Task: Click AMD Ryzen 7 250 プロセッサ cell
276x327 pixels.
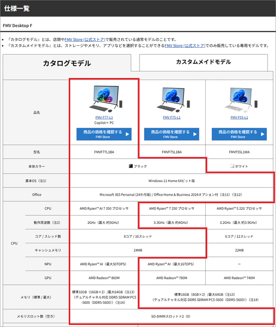Action: tap(172, 208)
